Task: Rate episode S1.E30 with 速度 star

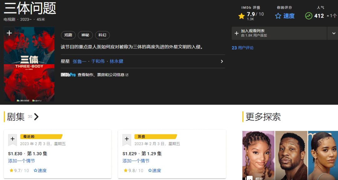Action: coord(40,171)
